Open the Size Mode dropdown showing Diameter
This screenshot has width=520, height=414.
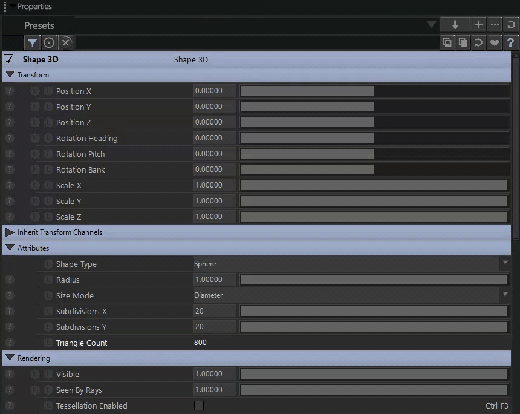[x=351, y=295]
